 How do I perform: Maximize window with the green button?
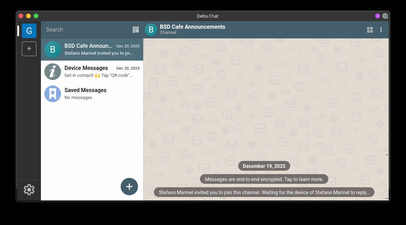36,16
